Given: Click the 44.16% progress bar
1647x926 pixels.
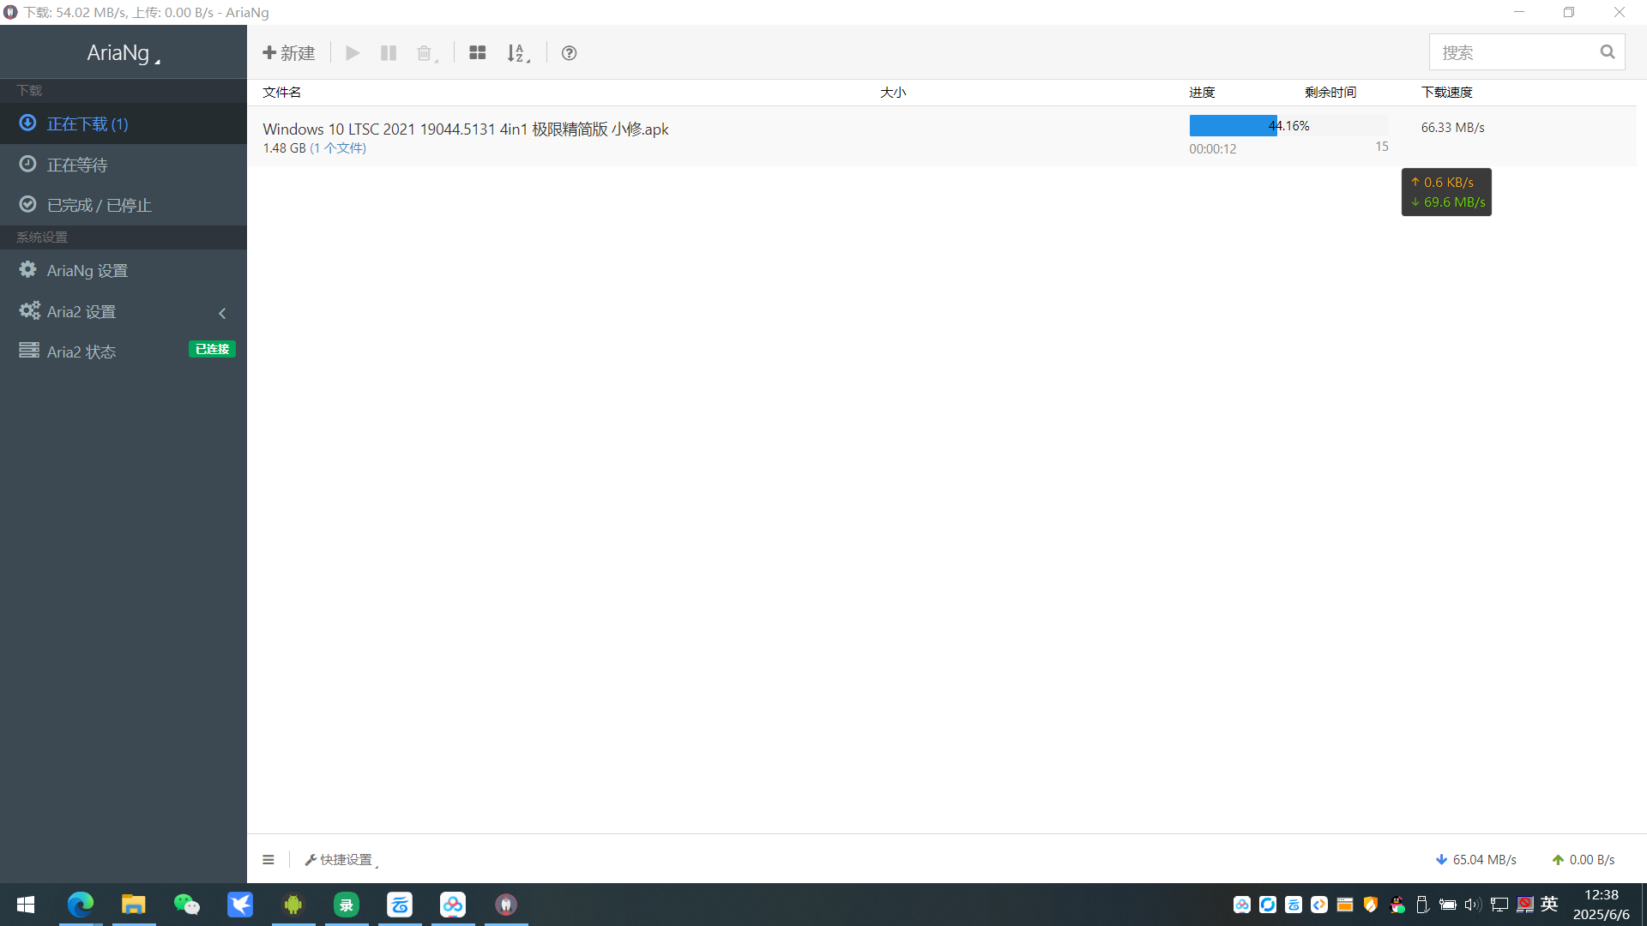Looking at the screenshot, I should (1288, 126).
